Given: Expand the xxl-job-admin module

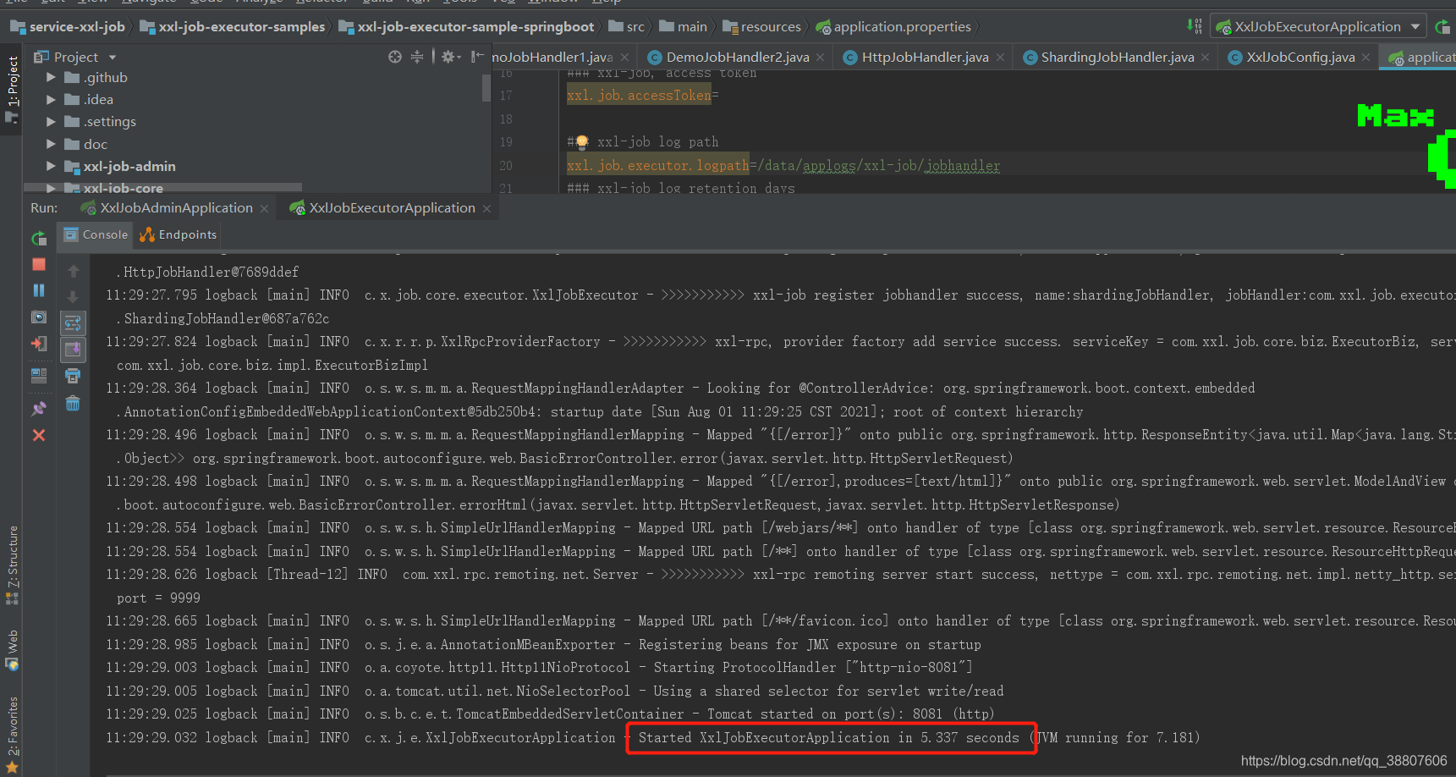Looking at the screenshot, I should click(x=51, y=166).
